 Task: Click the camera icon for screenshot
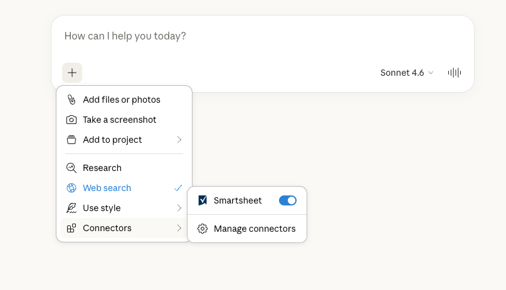[71, 120]
